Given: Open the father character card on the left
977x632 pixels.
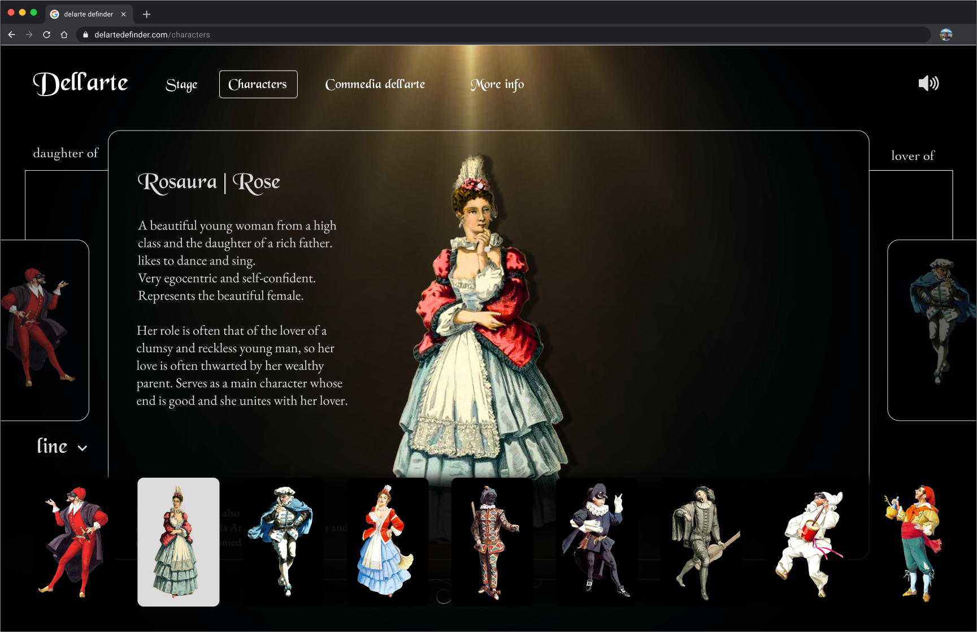Looking at the screenshot, I should [45, 330].
